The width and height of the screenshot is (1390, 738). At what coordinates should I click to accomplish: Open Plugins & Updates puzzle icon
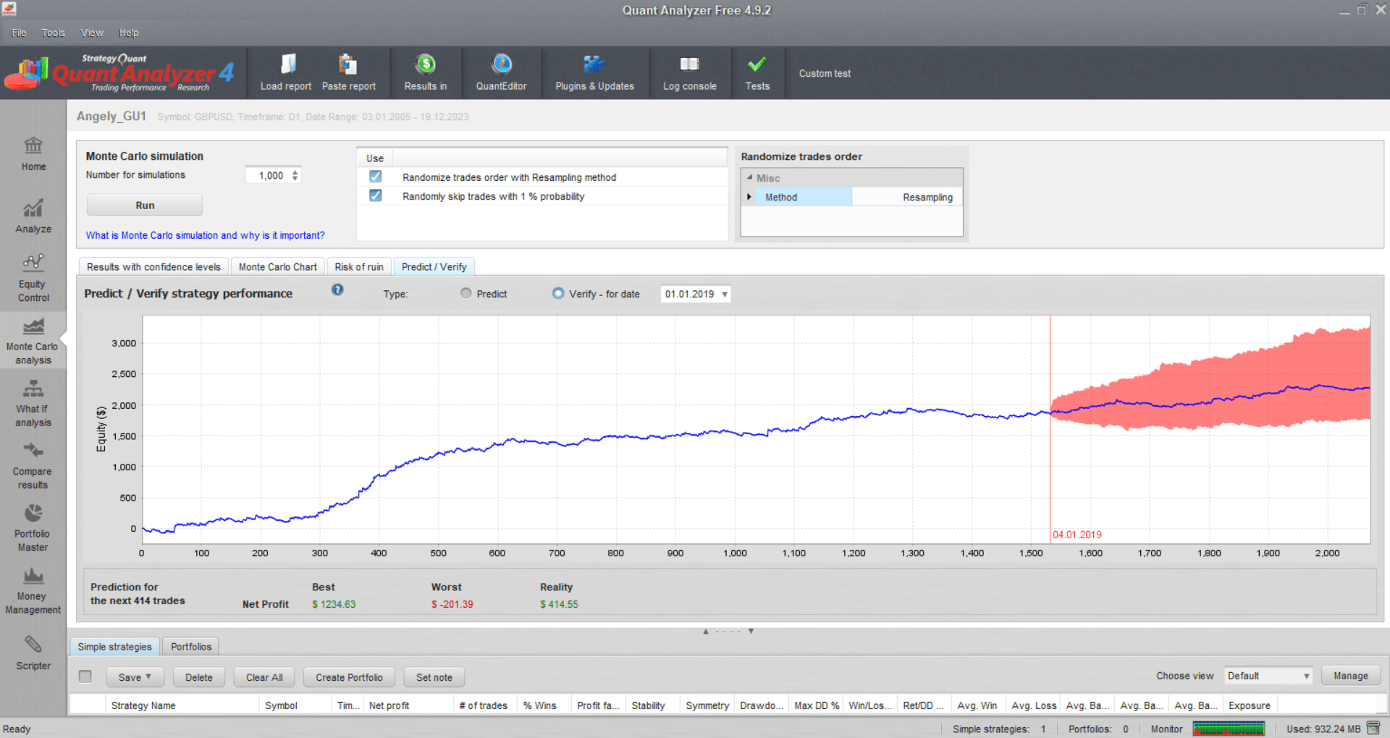coord(594,64)
